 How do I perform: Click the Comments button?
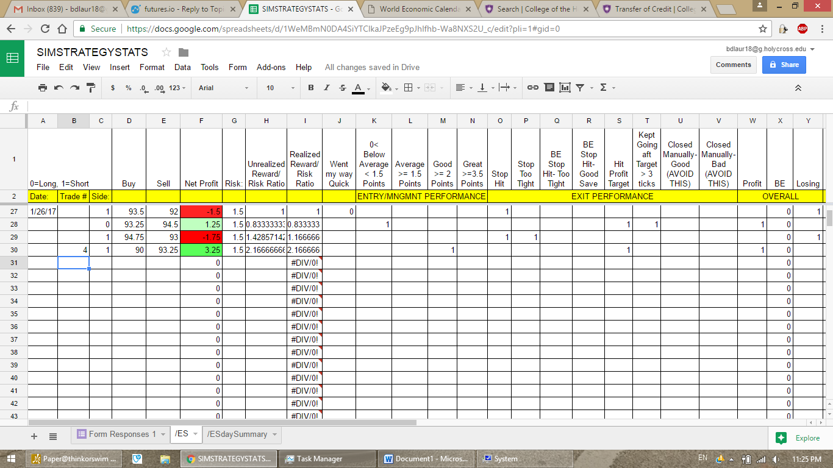733,65
